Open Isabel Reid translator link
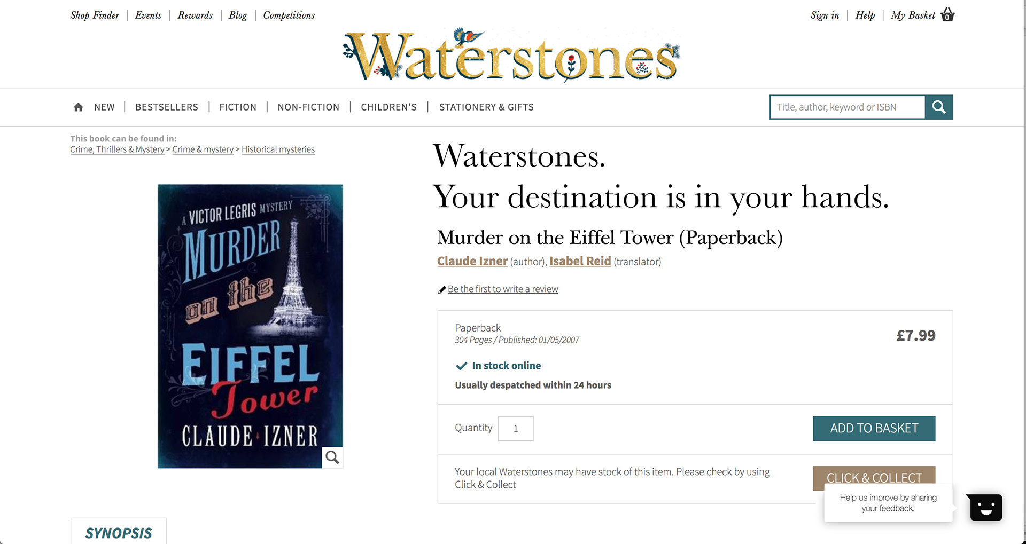Screen dimensions: 1026x544 coord(580,261)
